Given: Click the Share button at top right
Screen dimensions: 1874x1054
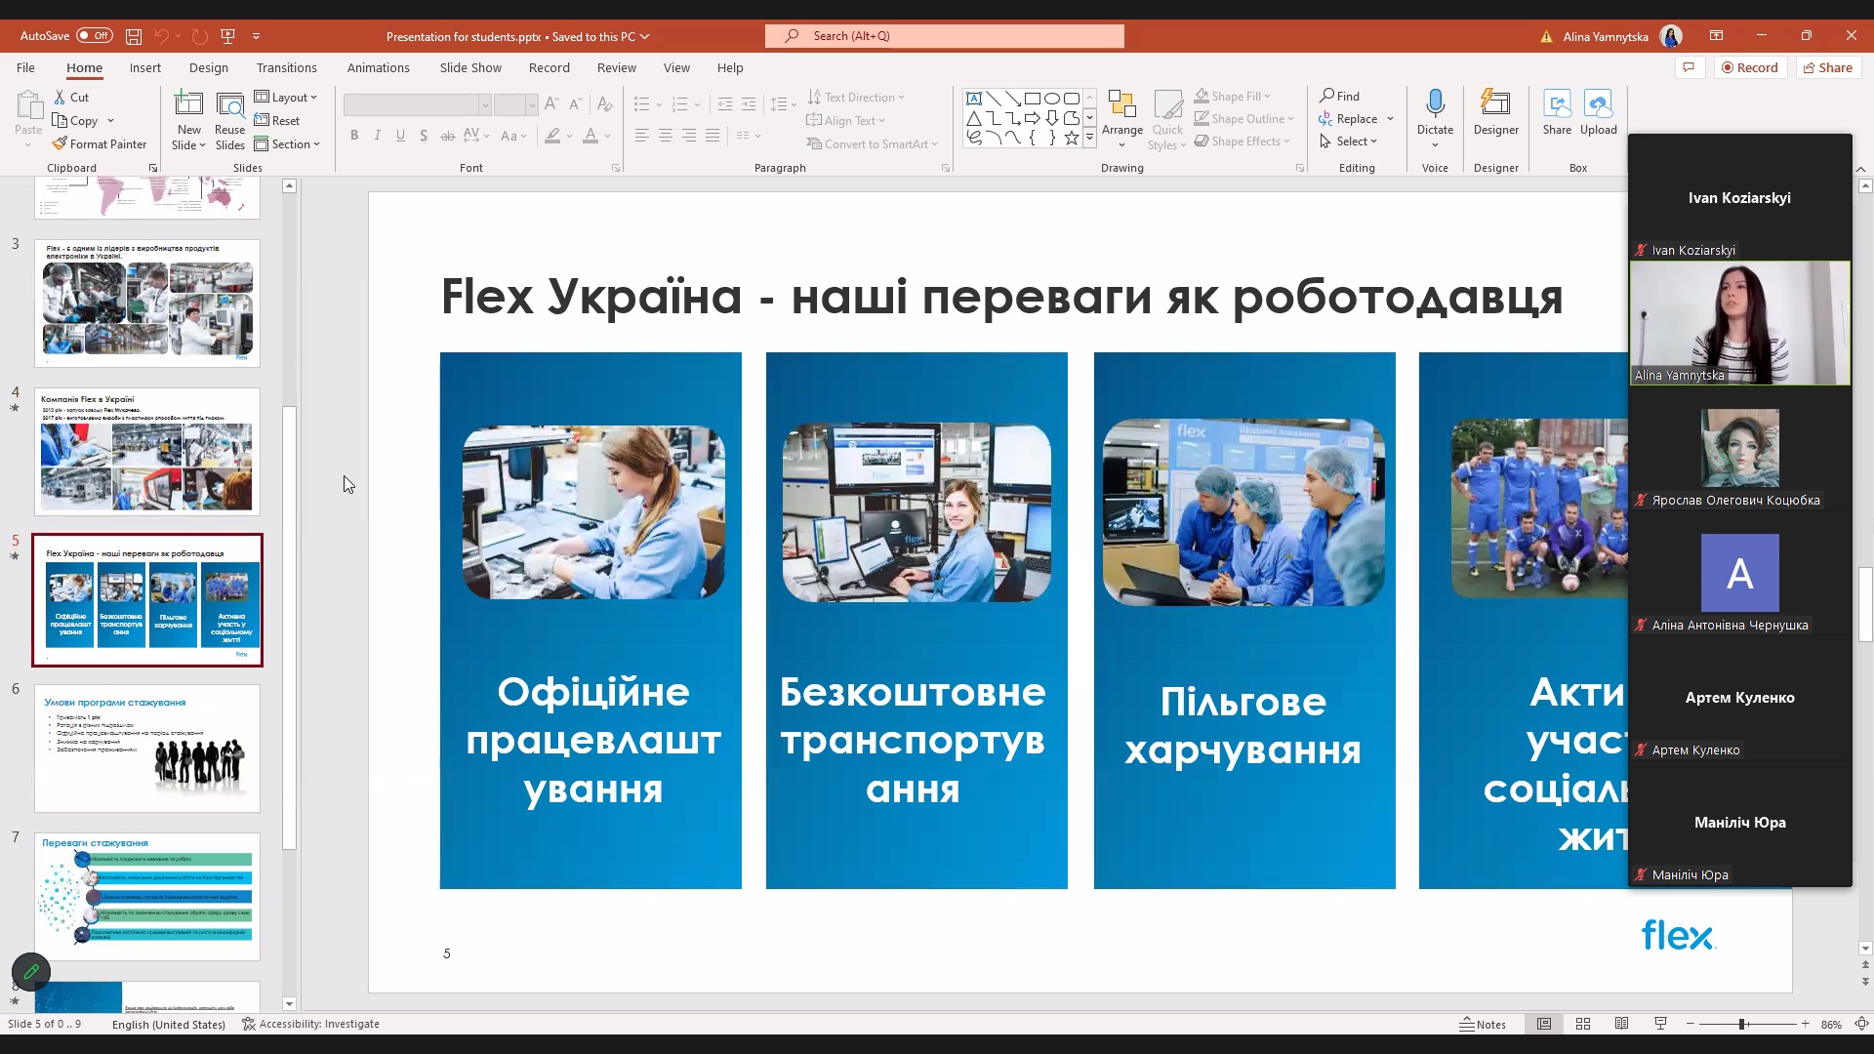Looking at the screenshot, I should point(1827,67).
